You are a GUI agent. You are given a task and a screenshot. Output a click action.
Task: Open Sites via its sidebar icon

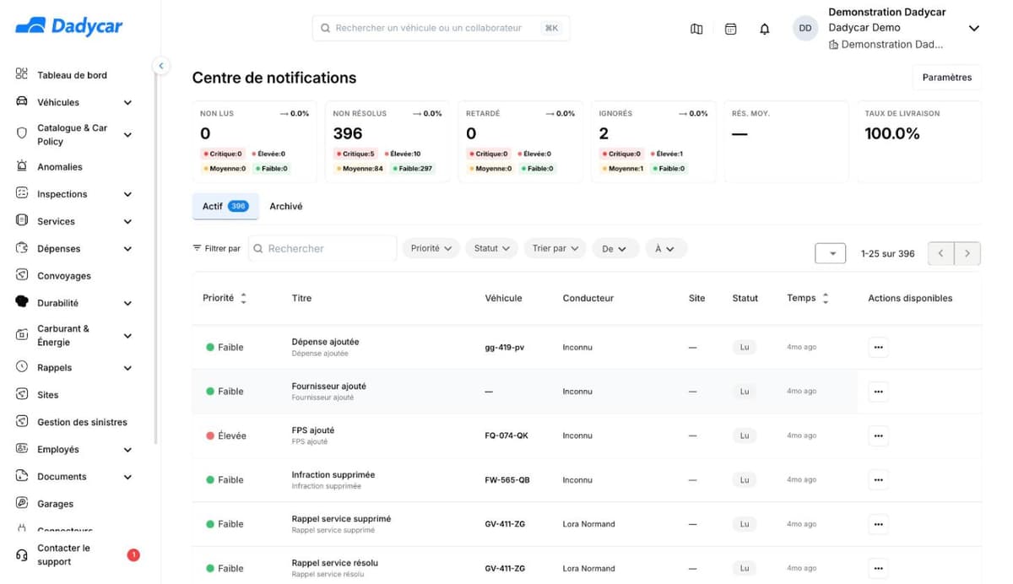22,394
